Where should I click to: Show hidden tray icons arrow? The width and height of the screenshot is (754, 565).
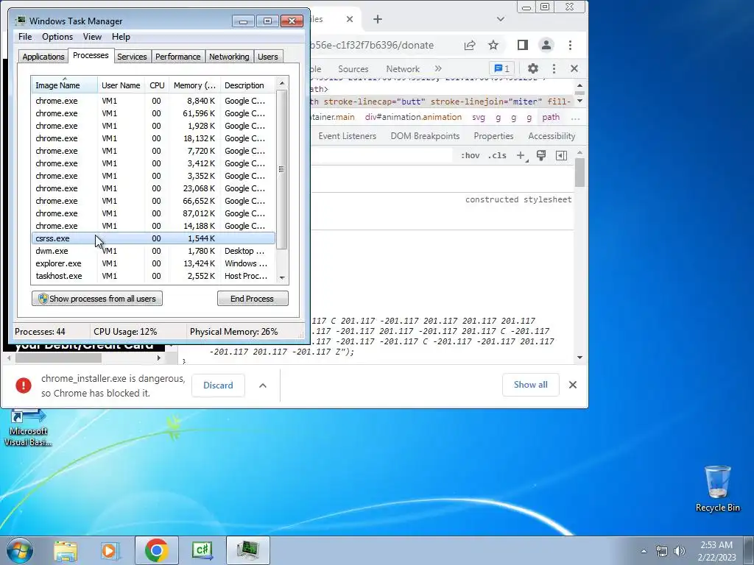pos(644,551)
